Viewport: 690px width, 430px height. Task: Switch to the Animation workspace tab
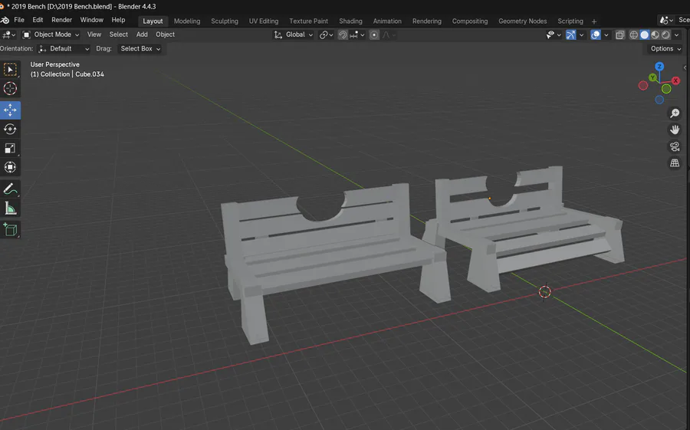[387, 21]
